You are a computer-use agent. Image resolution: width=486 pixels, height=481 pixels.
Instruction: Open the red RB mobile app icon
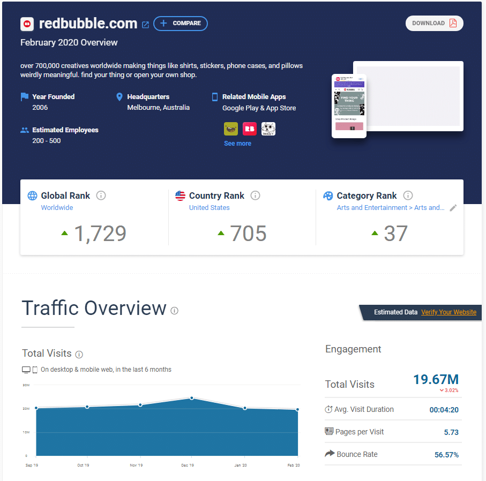tap(250, 129)
